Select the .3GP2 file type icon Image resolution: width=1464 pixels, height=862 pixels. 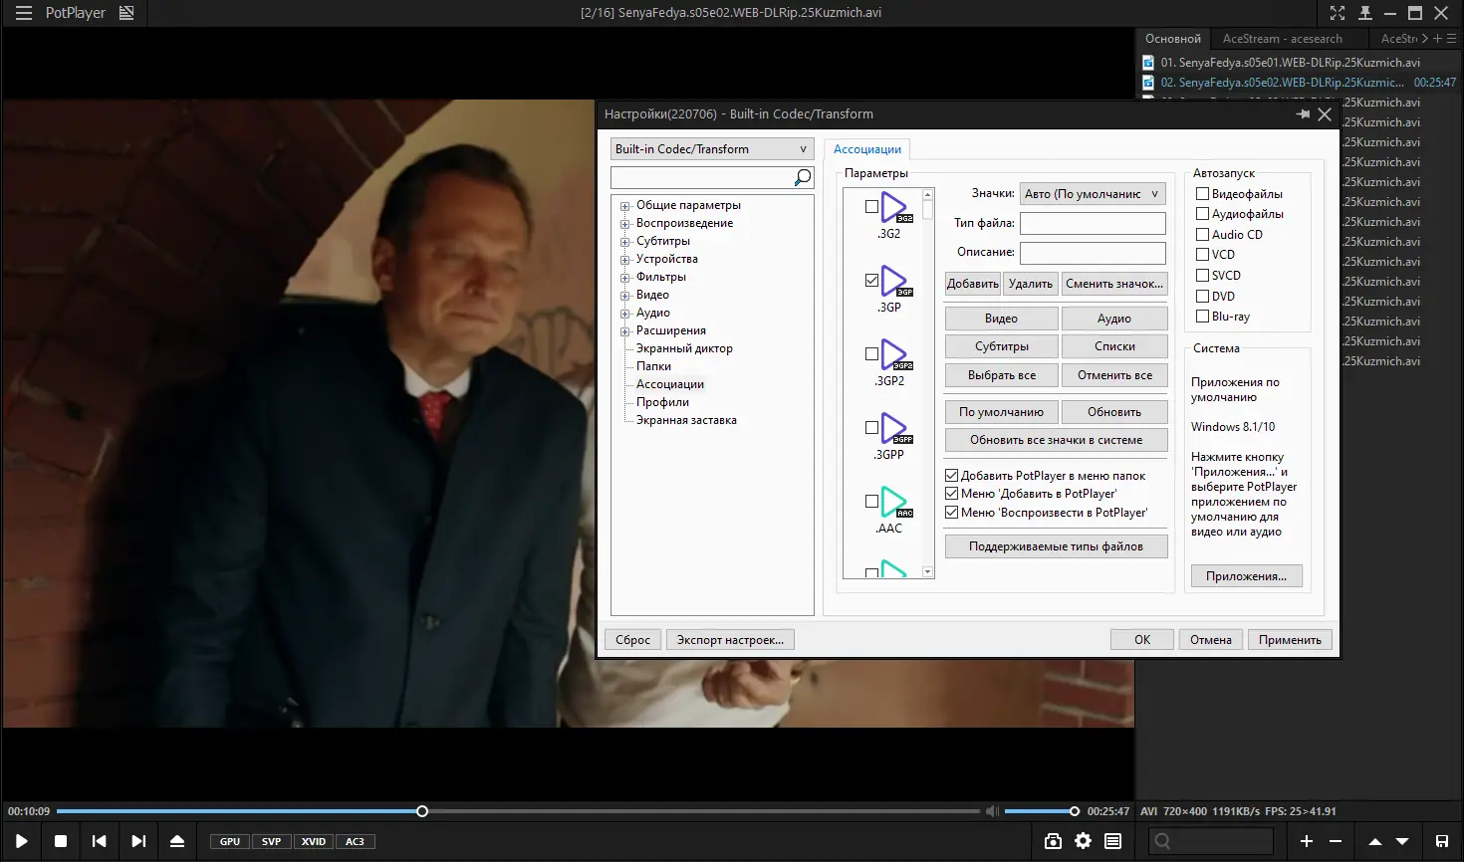[x=894, y=355]
